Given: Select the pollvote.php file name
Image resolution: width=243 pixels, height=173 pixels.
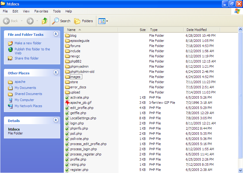Looking at the screenshot, I should 79,139.
